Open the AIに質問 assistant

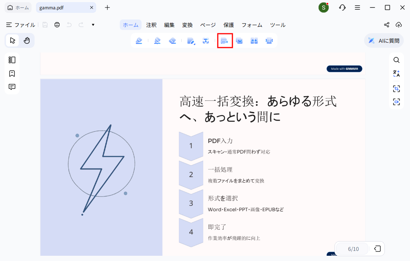click(384, 40)
